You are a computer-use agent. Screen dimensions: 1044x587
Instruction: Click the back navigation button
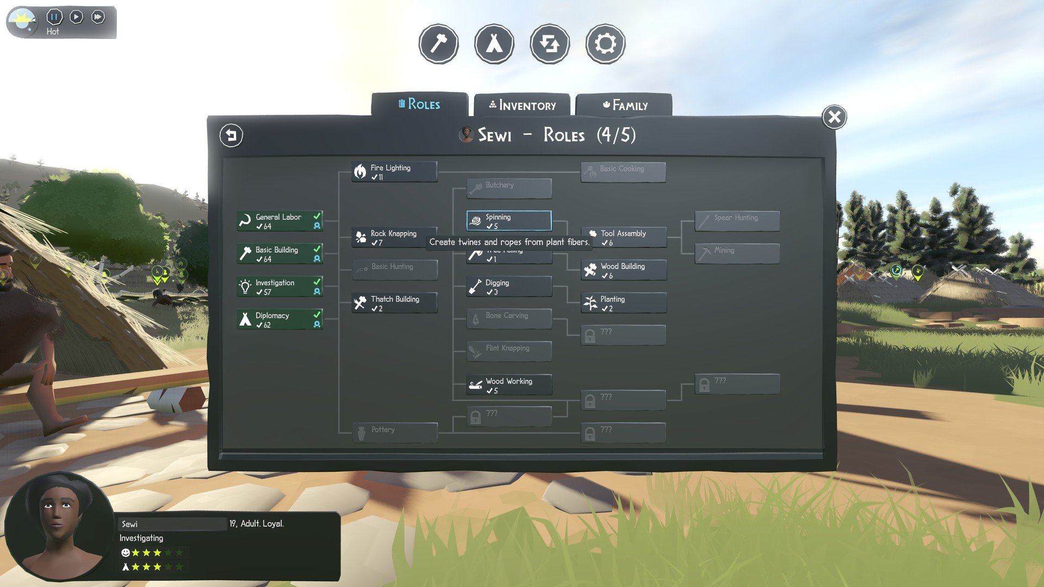click(x=231, y=135)
